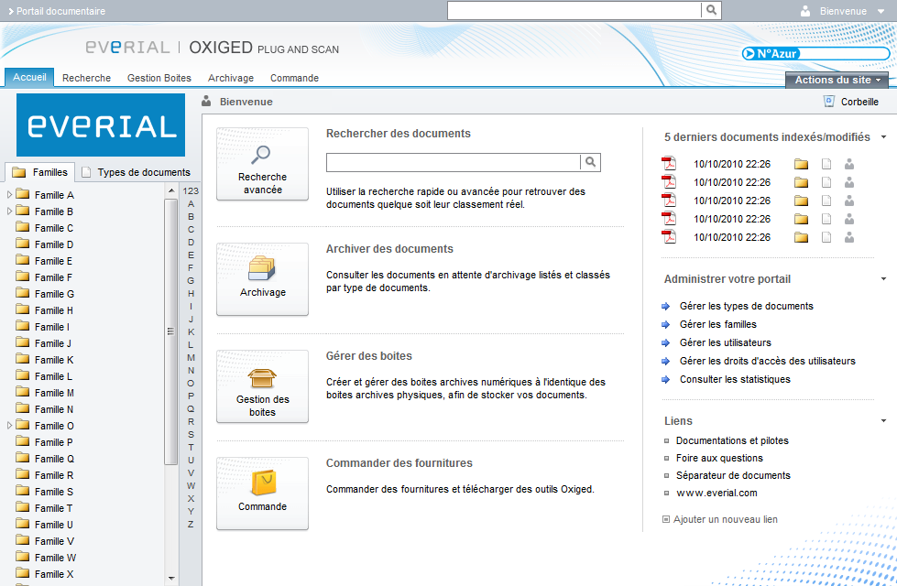Expand the Famille A tree node
Screen dimensions: 897x586
click(9, 195)
